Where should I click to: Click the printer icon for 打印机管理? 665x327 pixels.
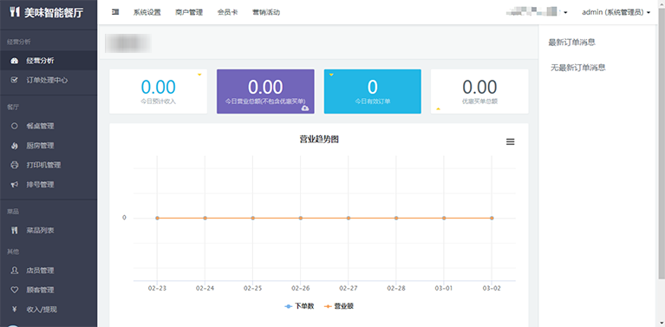15,165
